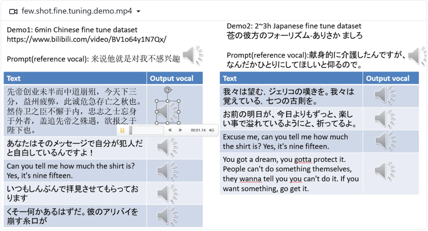The height and width of the screenshot is (231, 428).
Task: Play output vocal for くそー何かあるはずだ row
Action: coord(167,216)
